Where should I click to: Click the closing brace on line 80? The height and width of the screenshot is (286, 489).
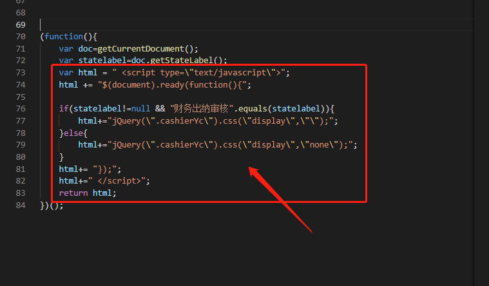pos(61,157)
